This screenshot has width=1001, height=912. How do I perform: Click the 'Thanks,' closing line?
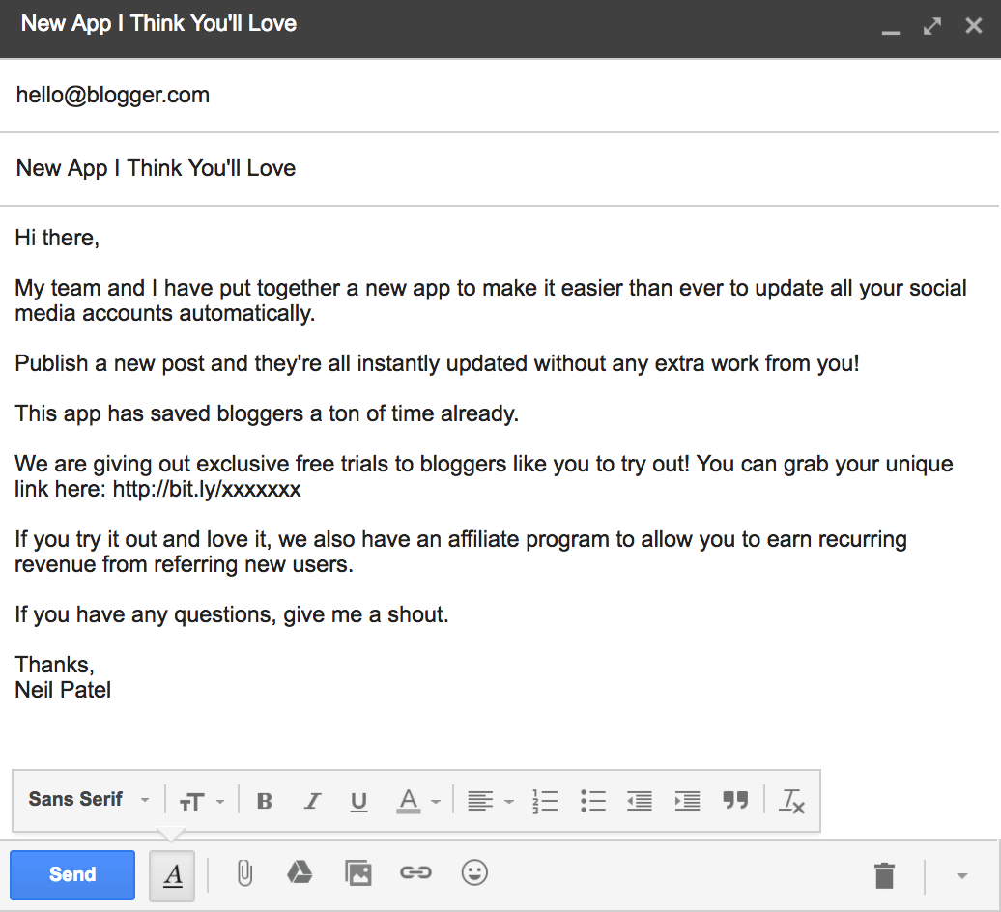54,665
